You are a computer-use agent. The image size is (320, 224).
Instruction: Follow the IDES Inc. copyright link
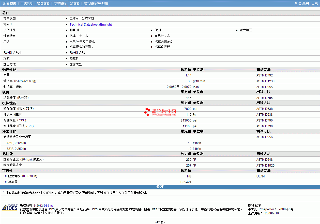point(49,206)
